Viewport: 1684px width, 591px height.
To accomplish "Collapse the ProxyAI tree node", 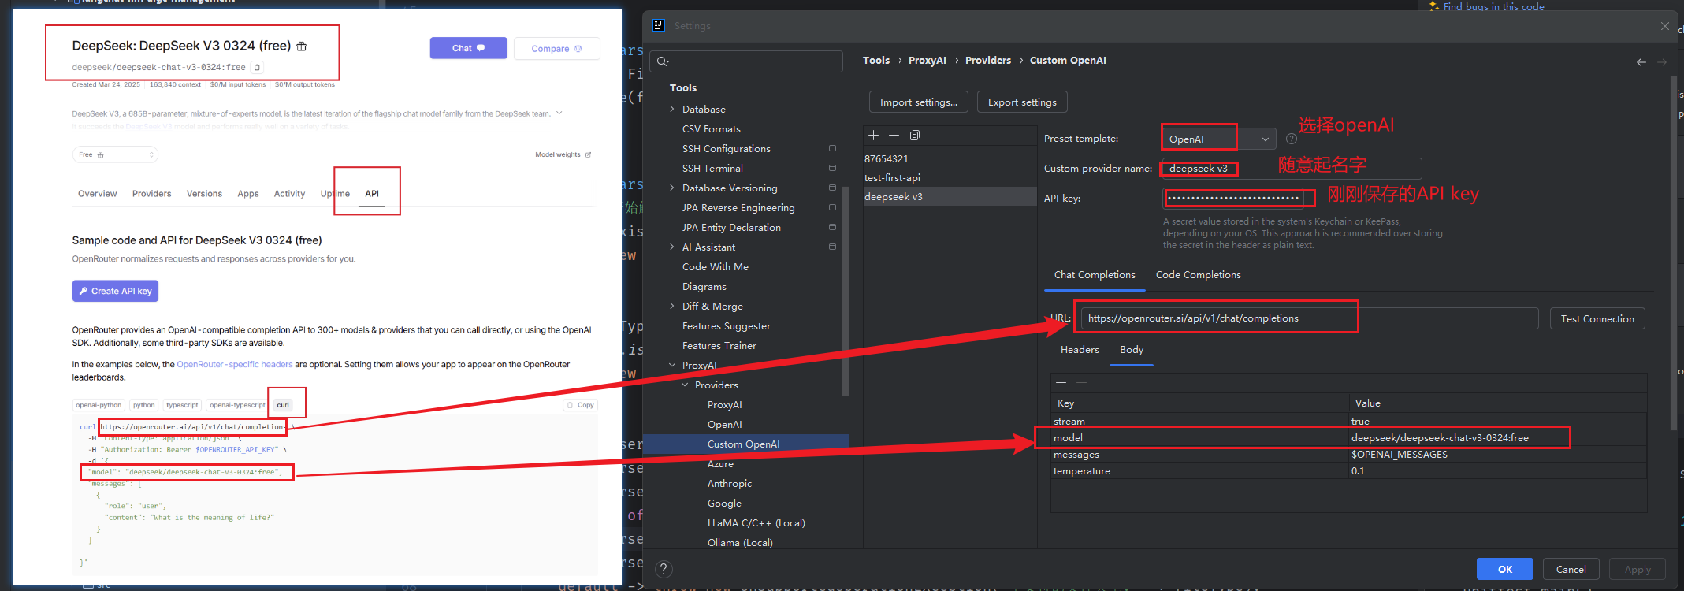I will [672, 365].
